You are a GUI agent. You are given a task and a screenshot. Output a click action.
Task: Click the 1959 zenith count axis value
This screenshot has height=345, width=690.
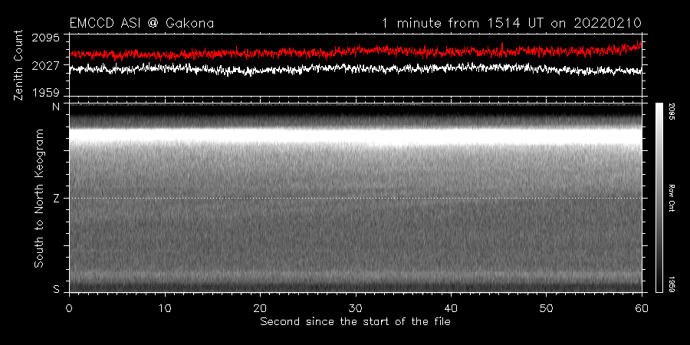click(48, 93)
